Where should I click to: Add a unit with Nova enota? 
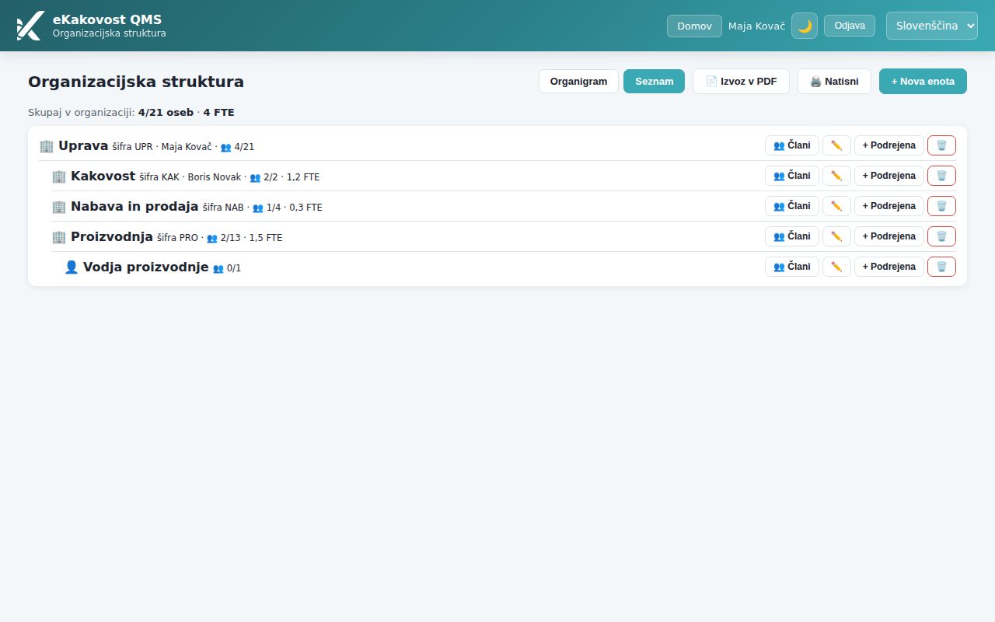[x=923, y=82]
